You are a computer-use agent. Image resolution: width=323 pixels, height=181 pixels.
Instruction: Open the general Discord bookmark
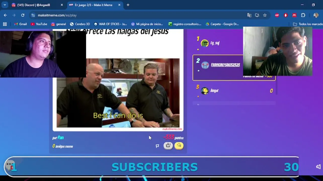click(58, 24)
